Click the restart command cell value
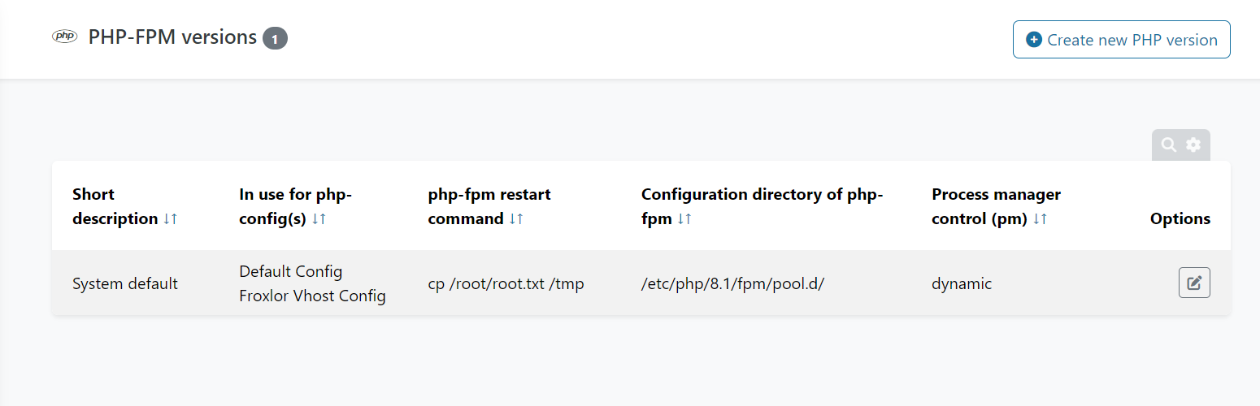Viewport: 1260px width, 406px height. point(506,283)
